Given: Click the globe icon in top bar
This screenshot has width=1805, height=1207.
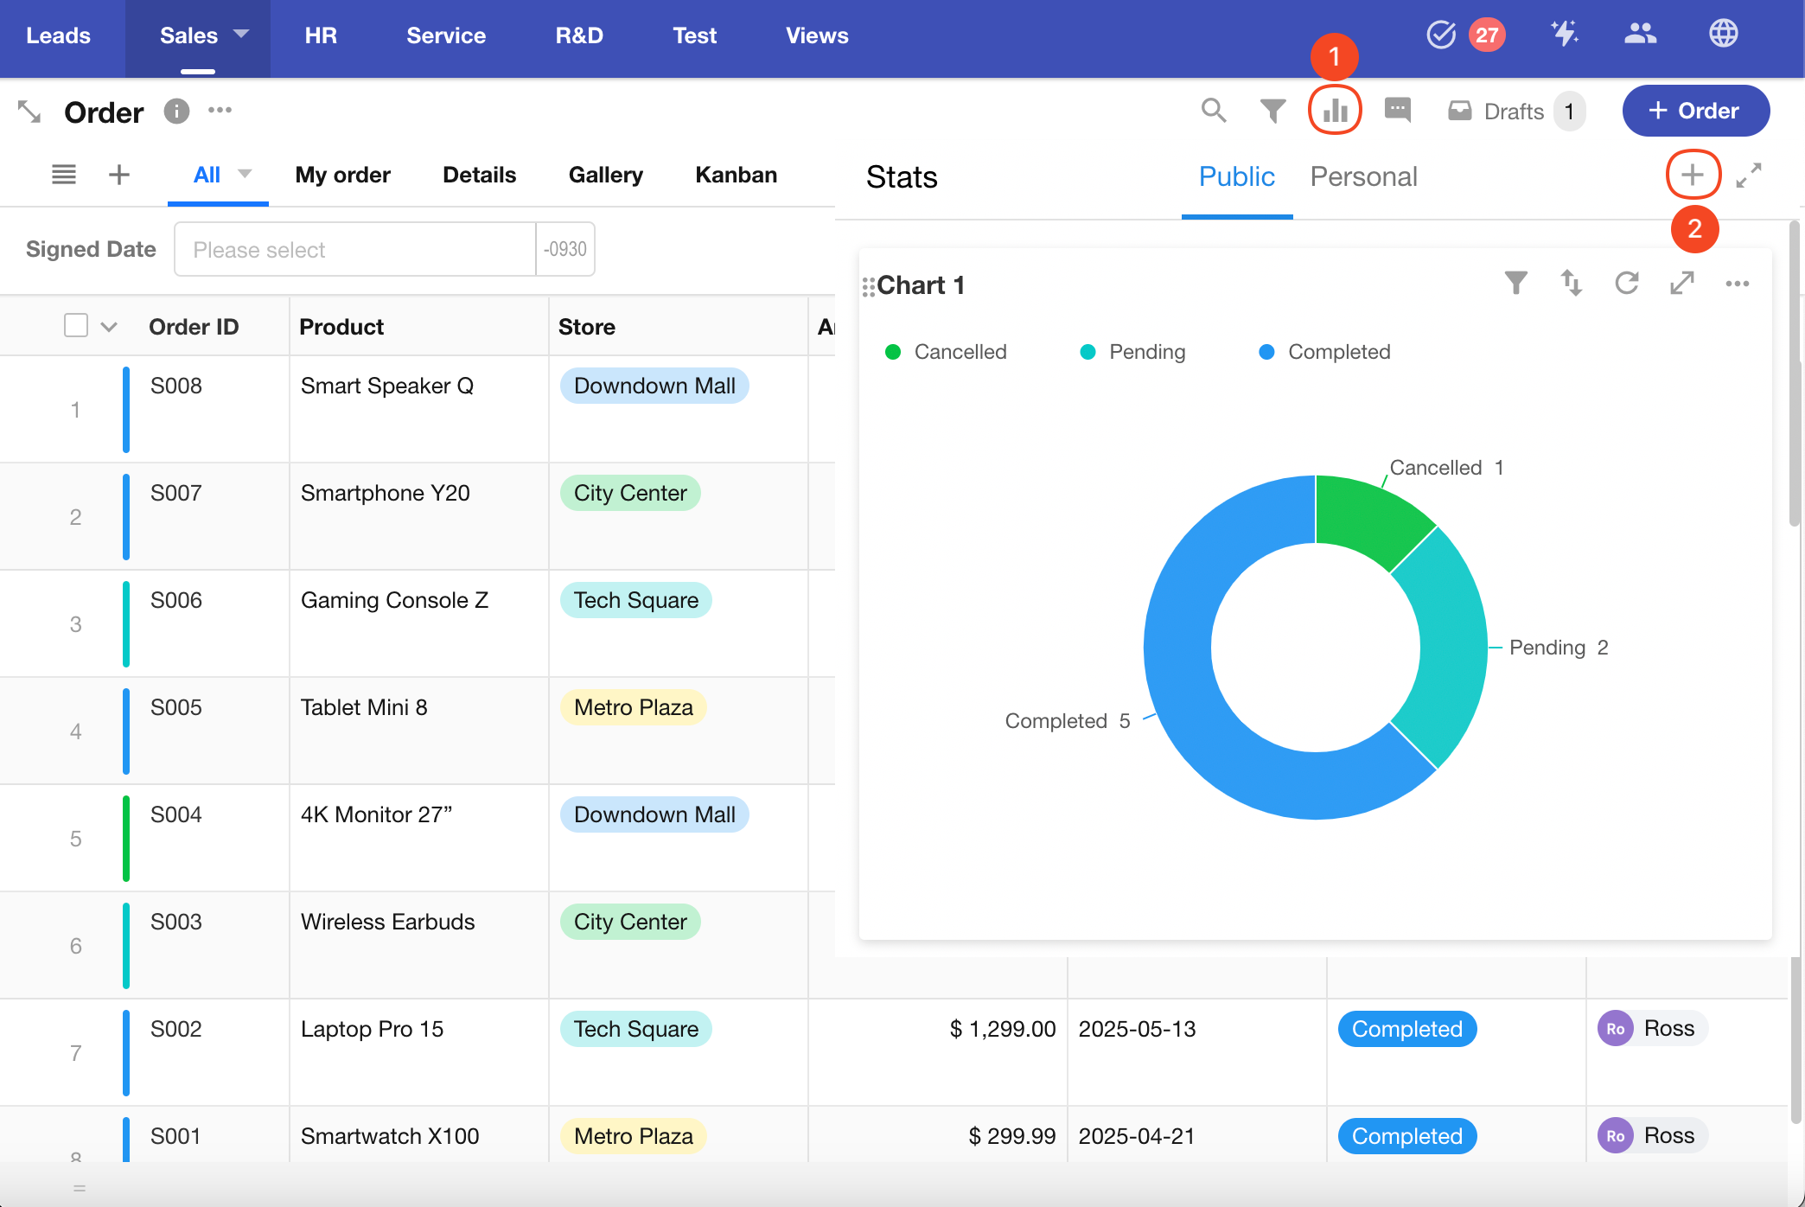Looking at the screenshot, I should pyautogui.click(x=1723, y=35).
